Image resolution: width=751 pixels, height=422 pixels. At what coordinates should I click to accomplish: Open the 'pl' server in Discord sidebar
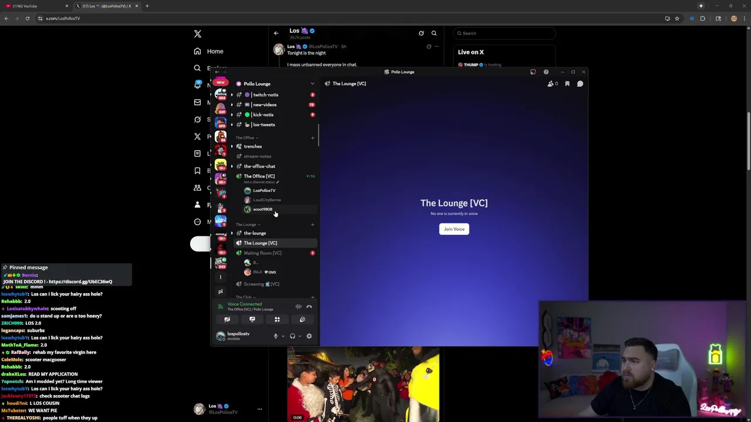click(221, 291)
